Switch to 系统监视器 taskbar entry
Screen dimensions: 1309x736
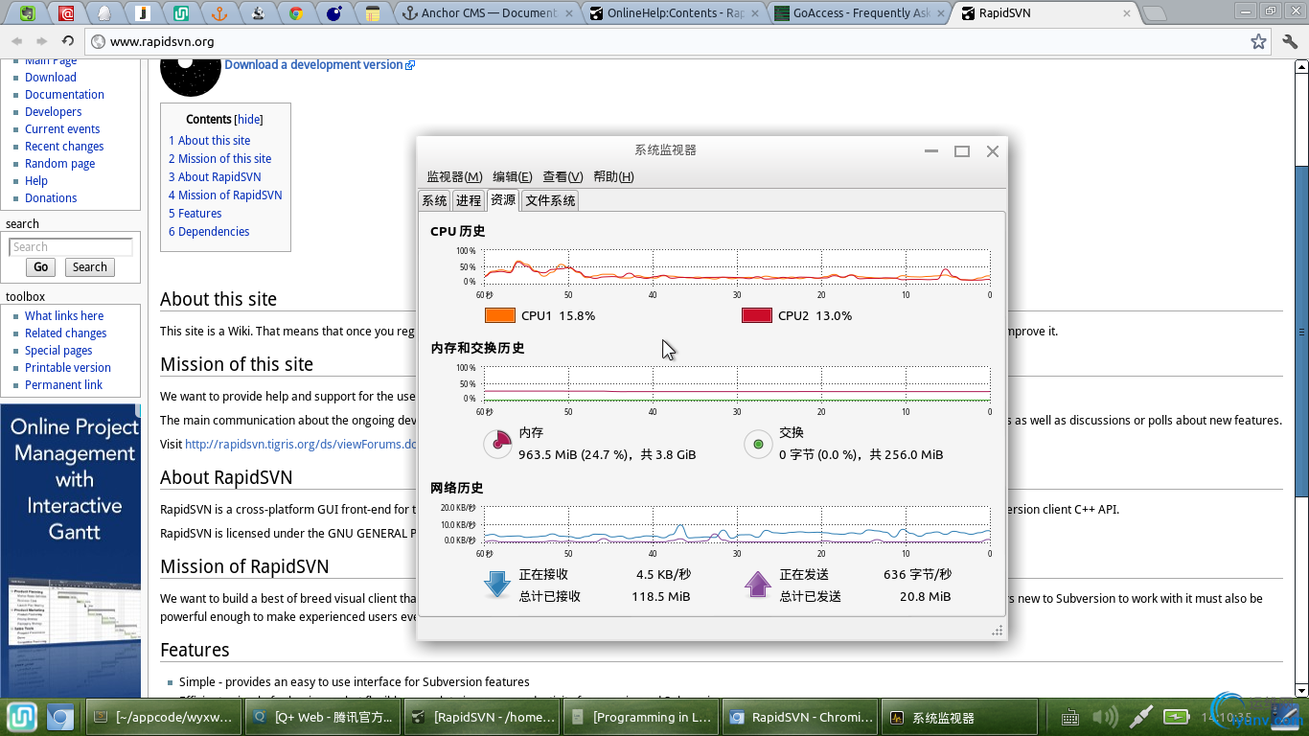pyautogui.click(x=958, y=717)
